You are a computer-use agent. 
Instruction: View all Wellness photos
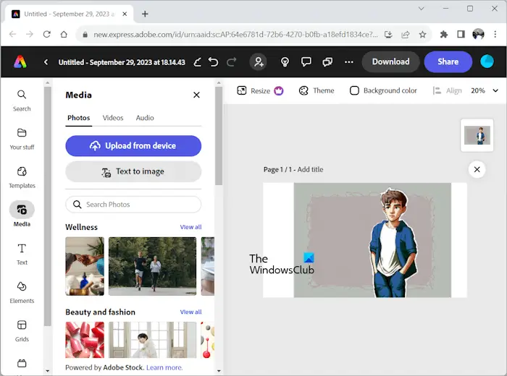190,227
